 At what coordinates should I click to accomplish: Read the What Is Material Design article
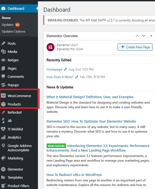(90, 97)
